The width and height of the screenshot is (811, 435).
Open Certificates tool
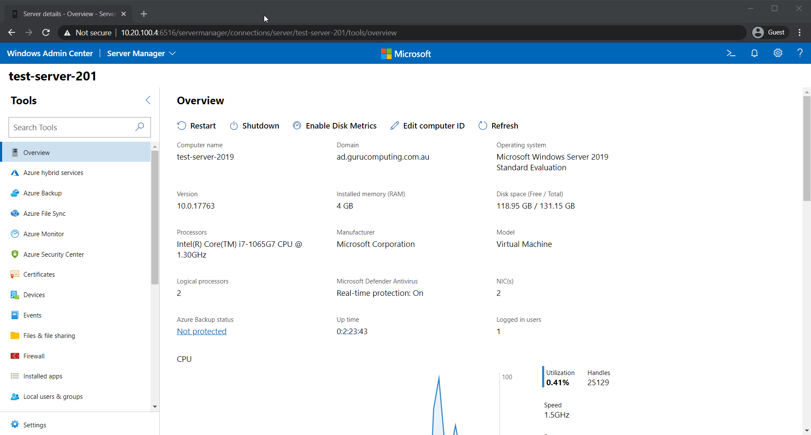coord(39,274)
